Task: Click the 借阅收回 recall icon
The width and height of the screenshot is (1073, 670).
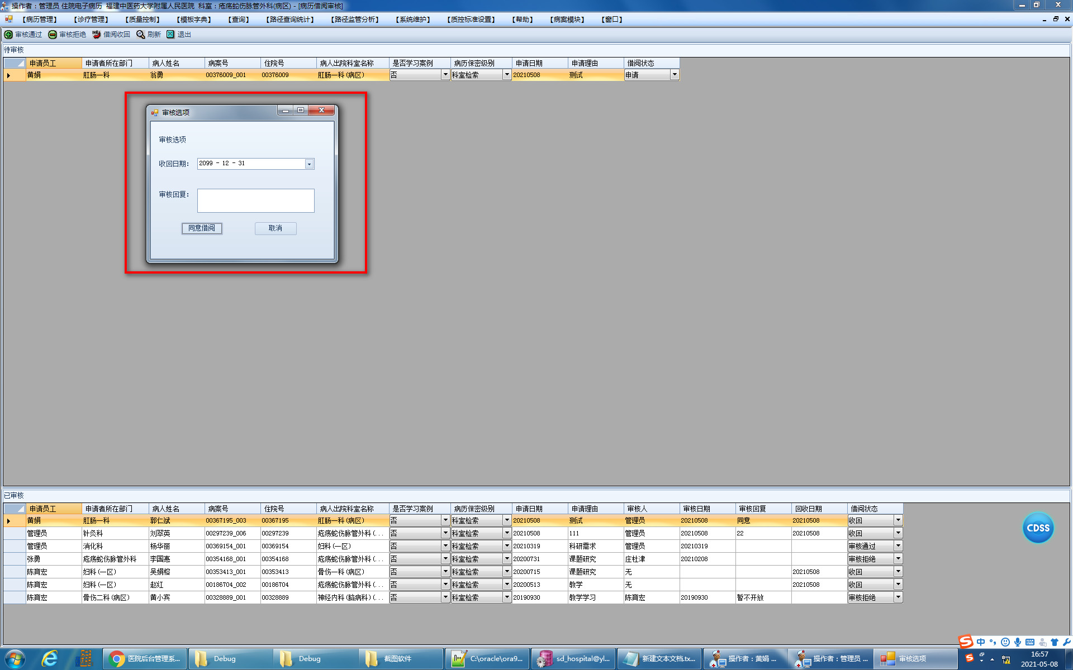Action: pos(97,35)
